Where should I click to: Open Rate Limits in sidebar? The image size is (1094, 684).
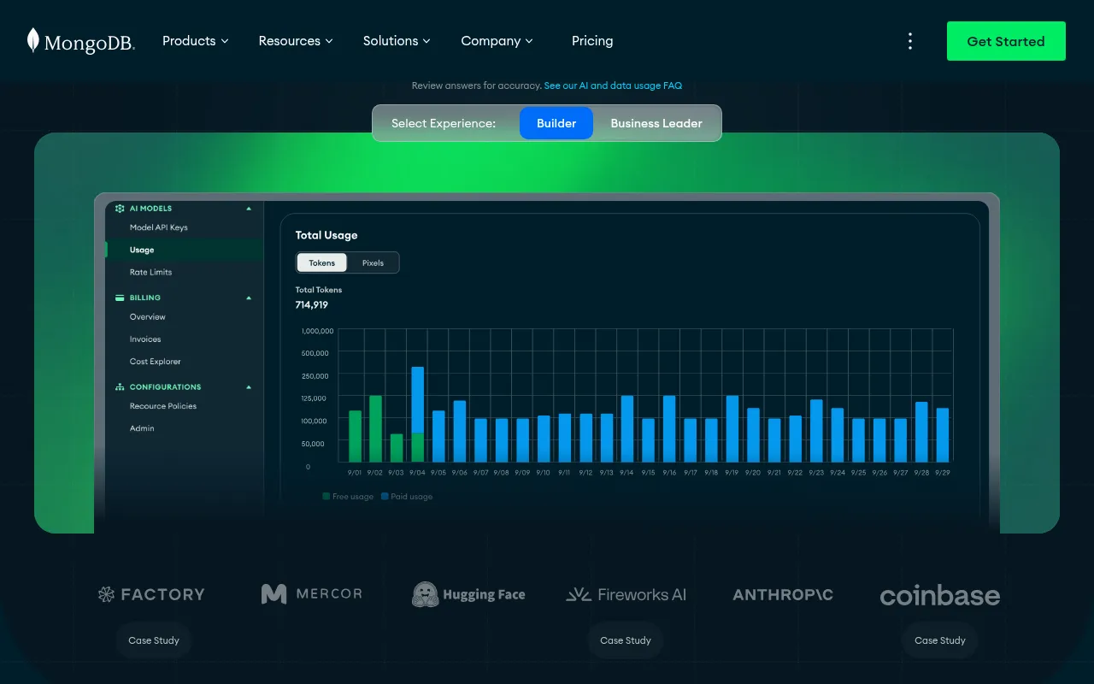pos(151,272)
